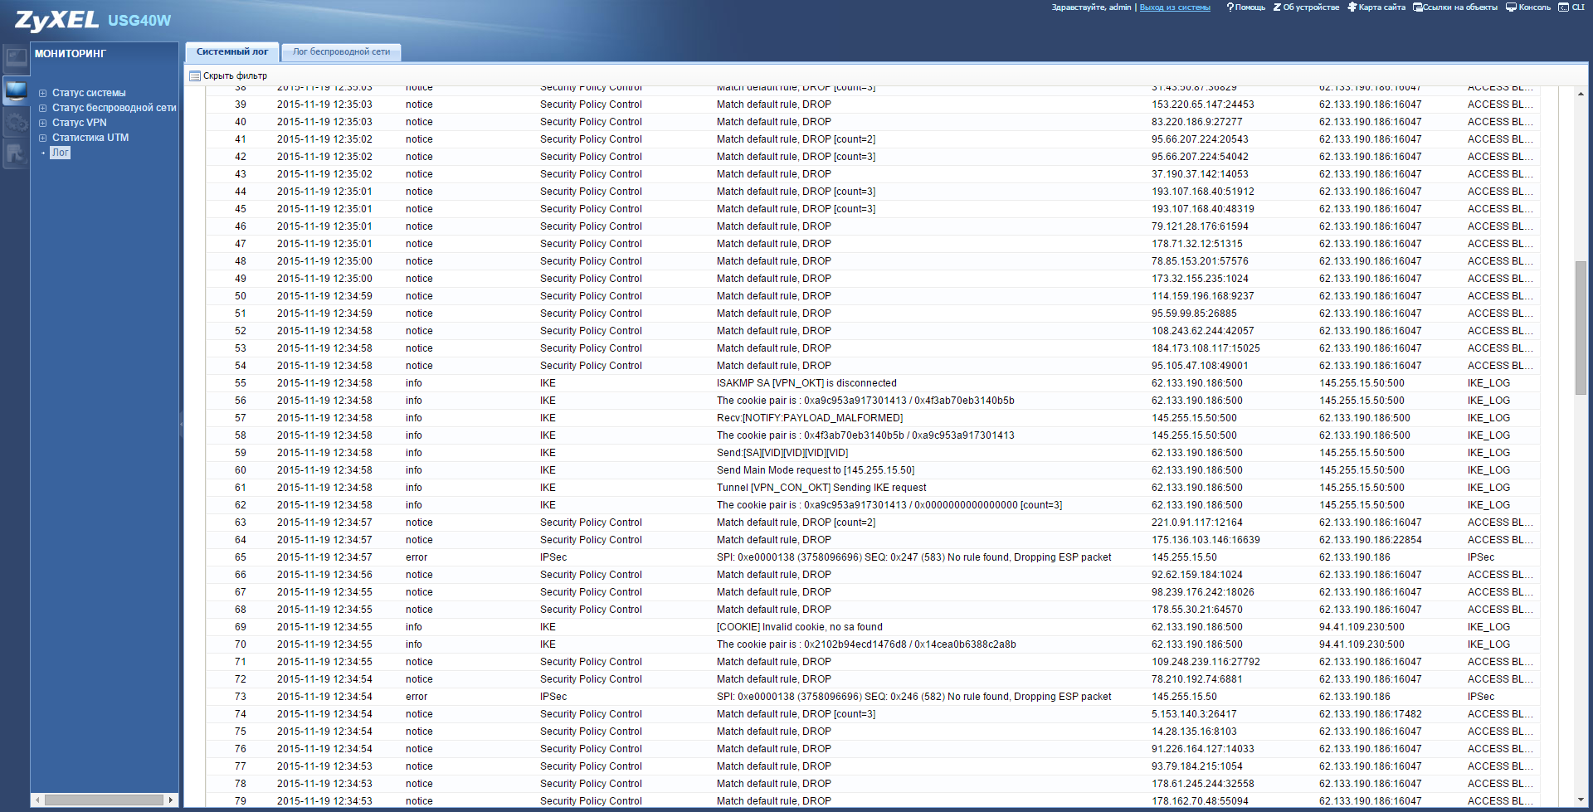1593x812 pixels.
Task: Click Скрыть фильтр button
Action: coord(229,76)
